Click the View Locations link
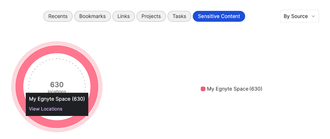Image resolution: width=330 pixels, height=139 pixels. [x=46, y=109]
